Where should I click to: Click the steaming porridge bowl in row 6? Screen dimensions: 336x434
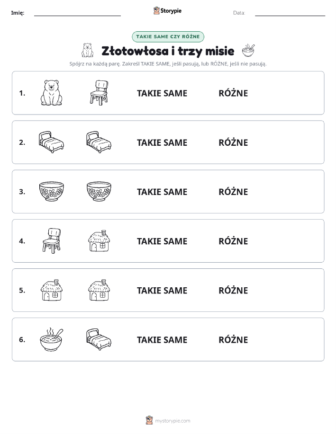pos(52,339)
